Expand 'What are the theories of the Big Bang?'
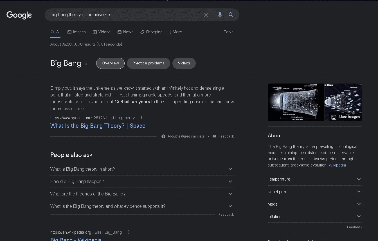Image resolution: width=378 pixels, height=241 pixels. click(x=142, y=194)
